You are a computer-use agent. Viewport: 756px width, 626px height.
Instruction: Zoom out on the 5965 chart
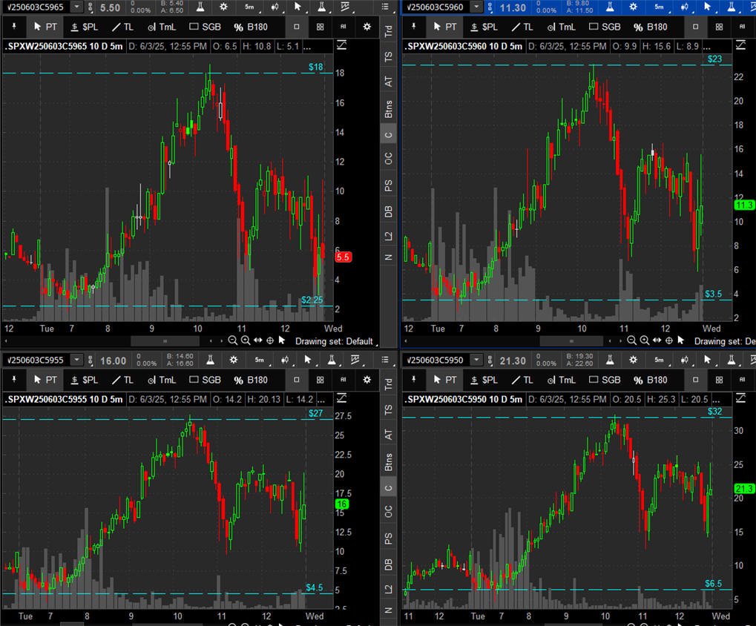coord(232,340)
